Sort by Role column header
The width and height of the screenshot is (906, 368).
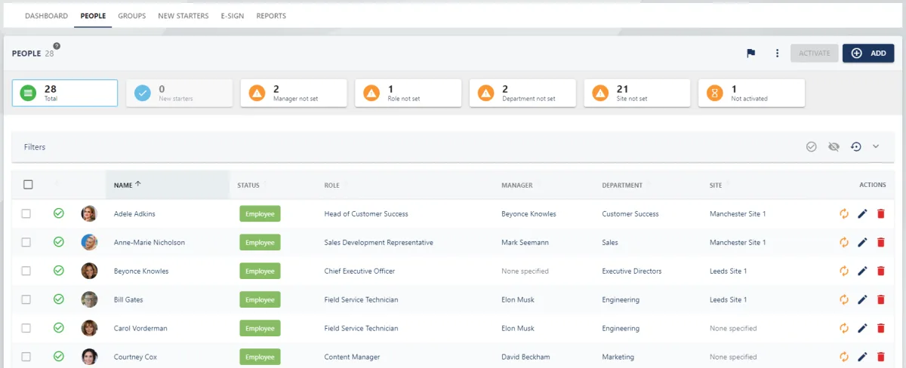pyautogui.click(x=331, y=186)
